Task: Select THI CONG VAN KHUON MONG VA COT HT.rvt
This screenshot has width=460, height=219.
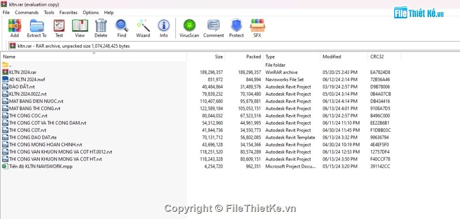Action: [x=56, y=159]
